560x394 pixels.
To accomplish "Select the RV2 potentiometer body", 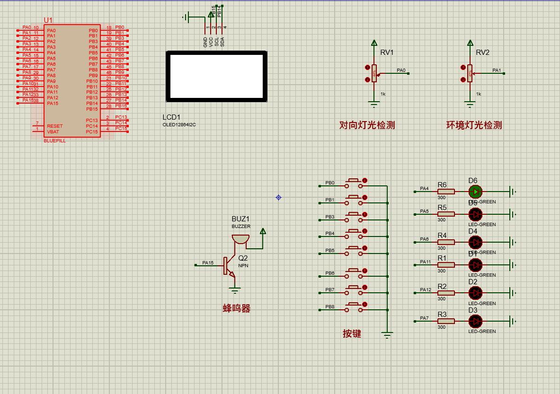I will point(470,73).
